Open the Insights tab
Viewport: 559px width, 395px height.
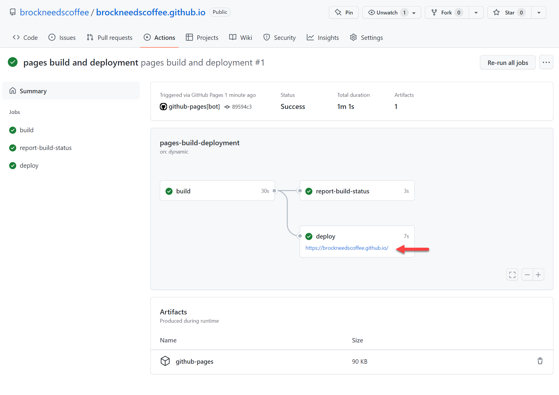(323, 37)
